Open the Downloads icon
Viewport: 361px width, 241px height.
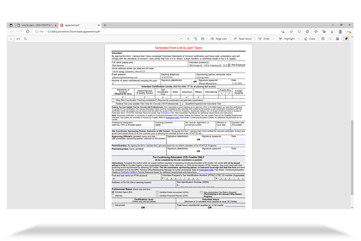pos(332,32)
